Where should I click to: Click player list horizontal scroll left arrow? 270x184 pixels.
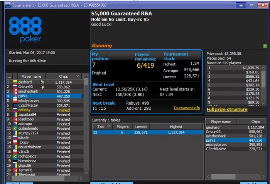(x=9, y=178)
